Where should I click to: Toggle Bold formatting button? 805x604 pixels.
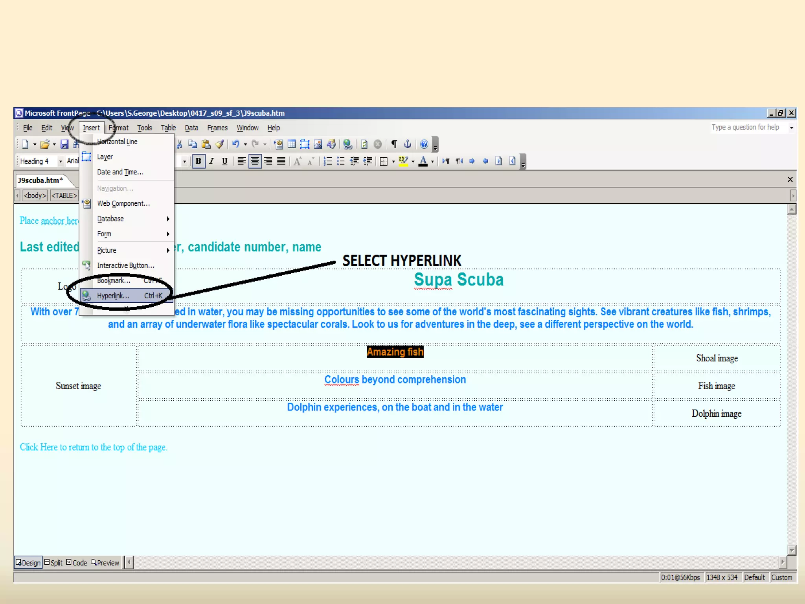pyautogui.click(x=198, y=161)
